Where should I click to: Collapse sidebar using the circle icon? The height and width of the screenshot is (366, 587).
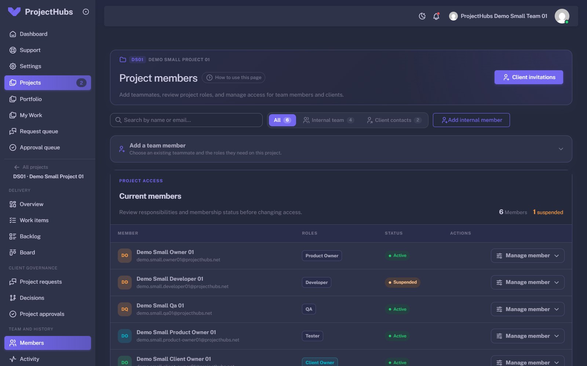[86, 12]
